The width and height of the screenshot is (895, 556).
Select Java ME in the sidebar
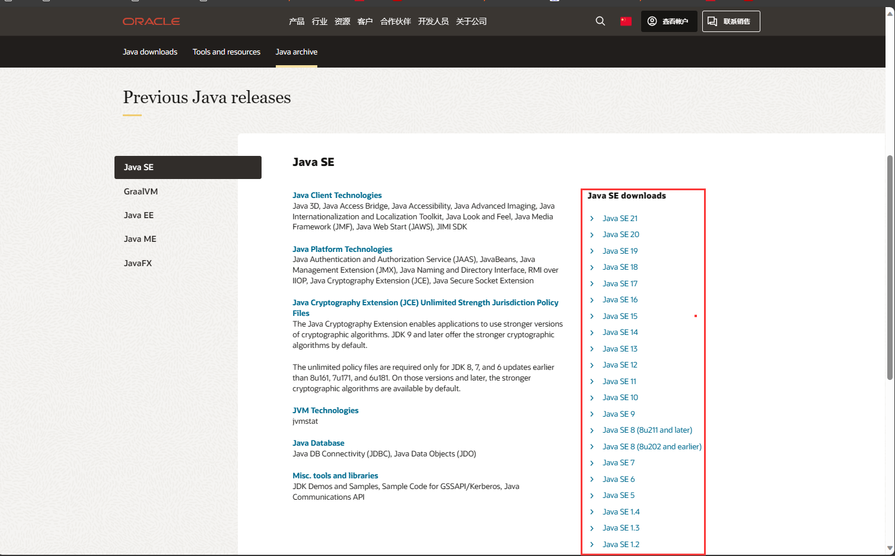pyautogui.click(x=140, y=239)
